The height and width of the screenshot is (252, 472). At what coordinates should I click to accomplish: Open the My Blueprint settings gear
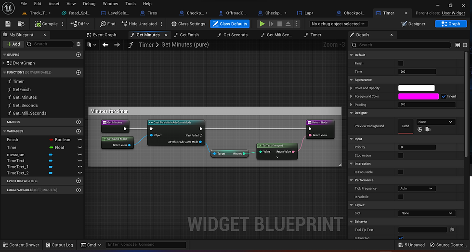click(x=78, y=44)
